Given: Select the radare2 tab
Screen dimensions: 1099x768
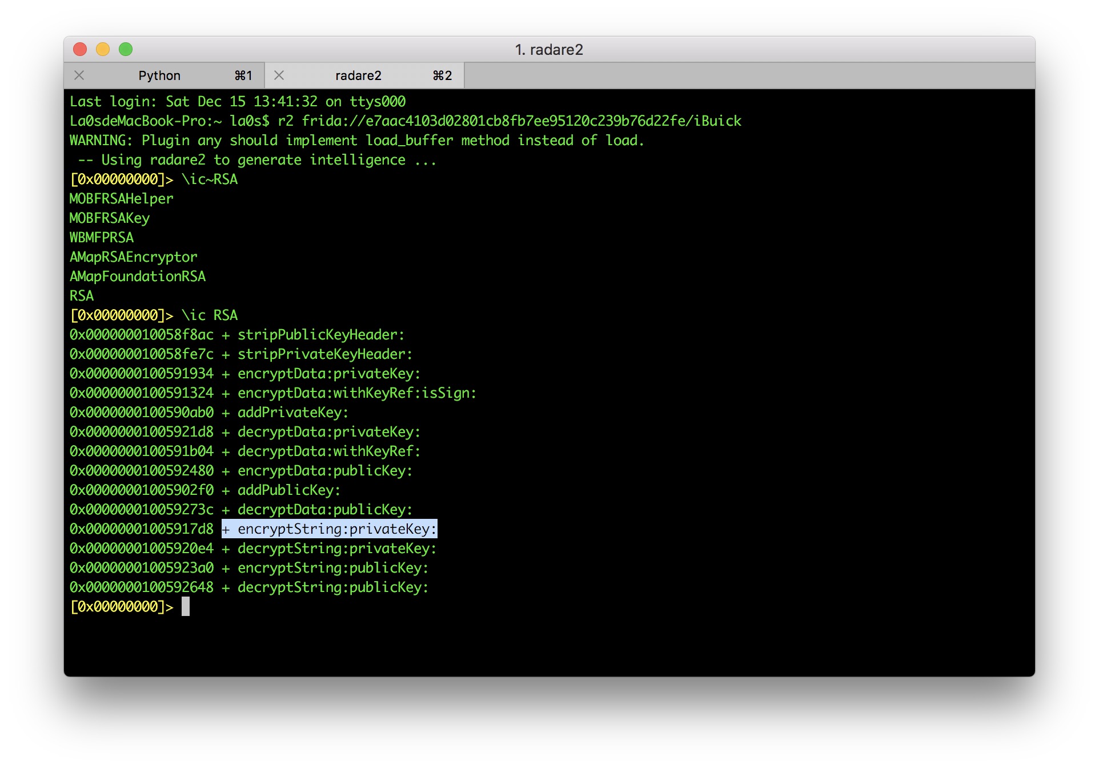Looking at the screenshot, I should (x=358, y=75).
